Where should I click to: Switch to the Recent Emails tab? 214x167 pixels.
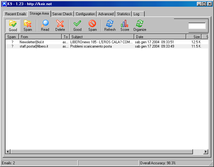point(16,14)
